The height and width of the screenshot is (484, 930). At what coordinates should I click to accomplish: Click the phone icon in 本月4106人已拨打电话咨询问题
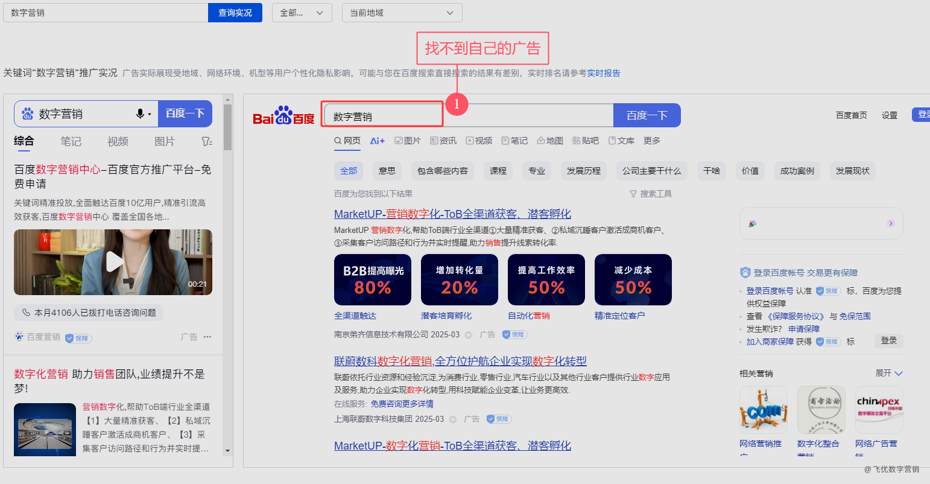click(x=26, y=313)
